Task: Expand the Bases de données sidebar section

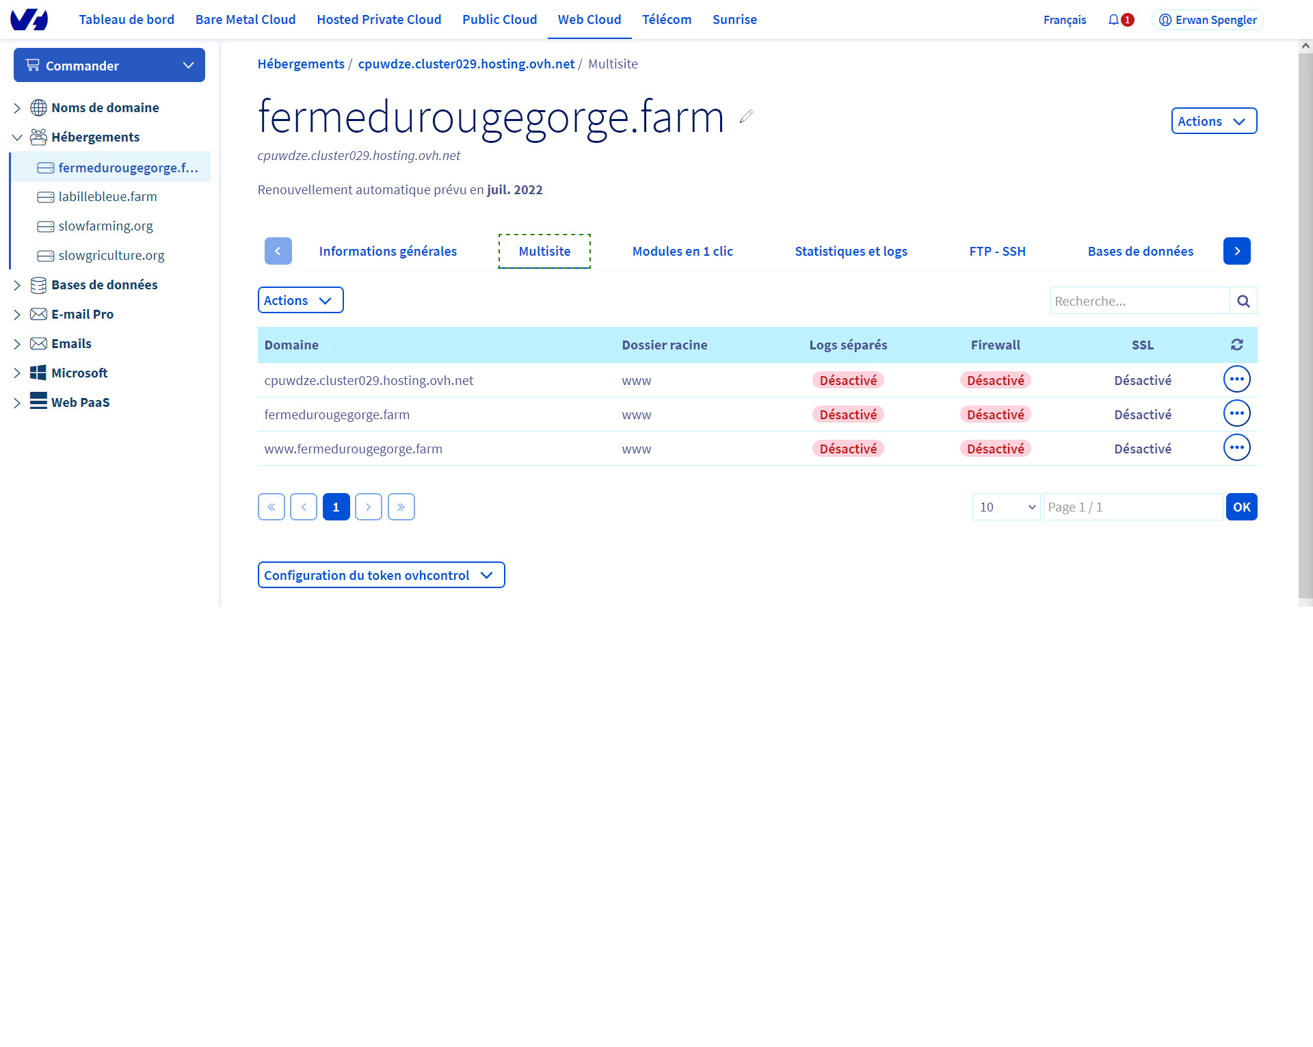Action: [x=17, y=285]
